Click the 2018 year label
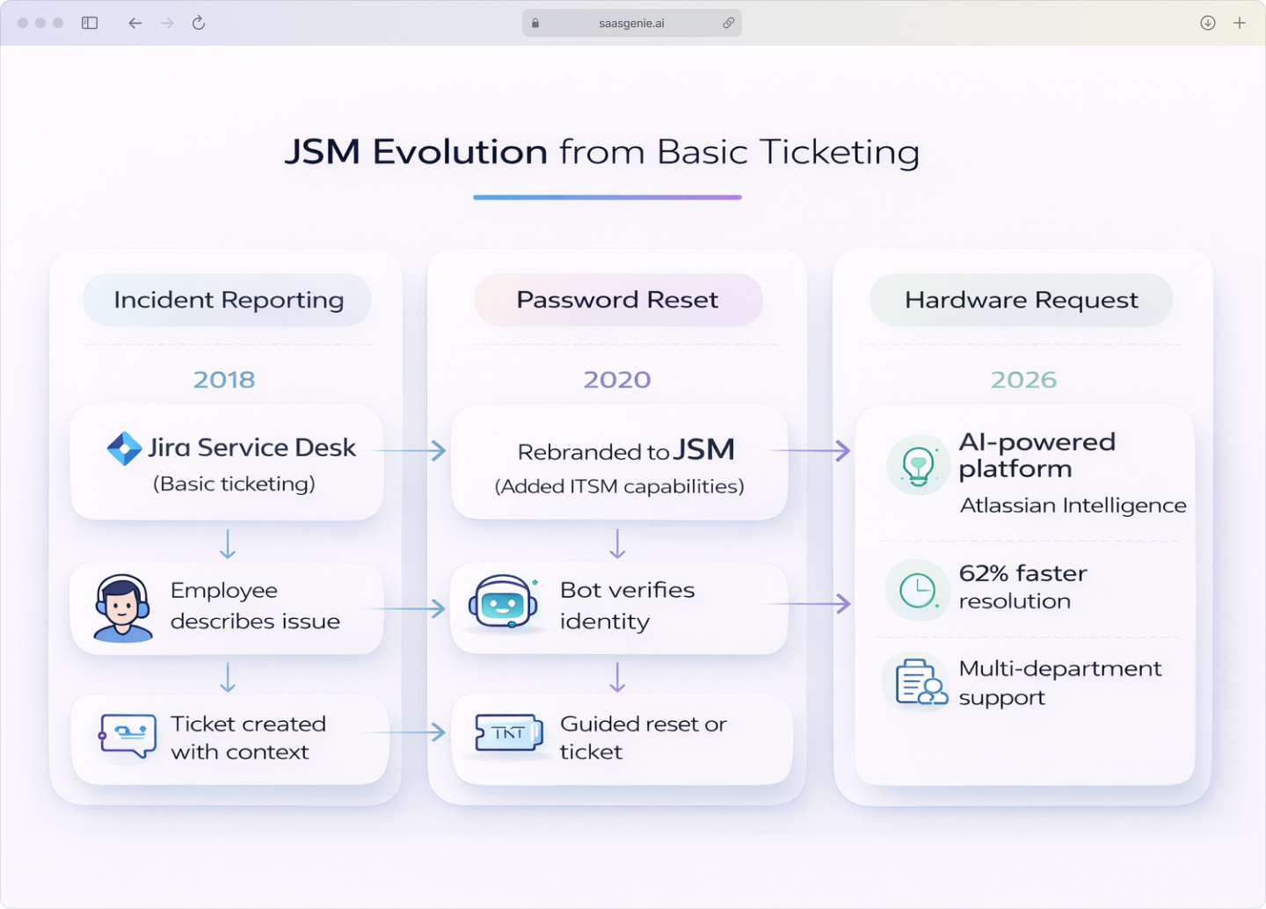Screen dimensions: 1266x909 pyautogui.click(x=224, y=380)
